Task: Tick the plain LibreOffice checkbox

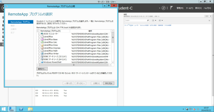Action: pyautogui.click(x=39, y=37)
